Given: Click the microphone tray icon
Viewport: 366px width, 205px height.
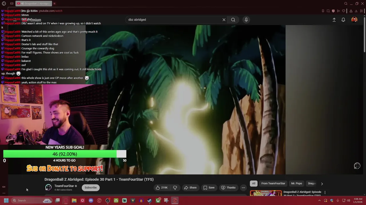Looking at the screenshot, I should pyautogui.click(x=338, y=200).
